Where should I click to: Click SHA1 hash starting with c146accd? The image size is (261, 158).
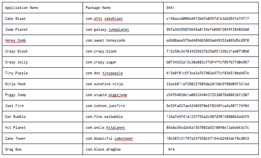pyautogui.click(x=207, y=19)
